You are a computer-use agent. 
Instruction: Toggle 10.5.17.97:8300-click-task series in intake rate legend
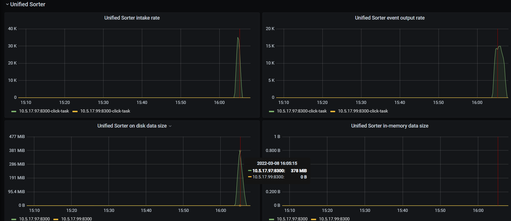(44, 111)
